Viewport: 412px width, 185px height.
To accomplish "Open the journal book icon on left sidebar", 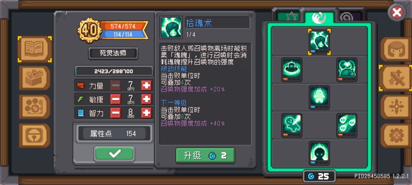I will click(x=35, y=49).
